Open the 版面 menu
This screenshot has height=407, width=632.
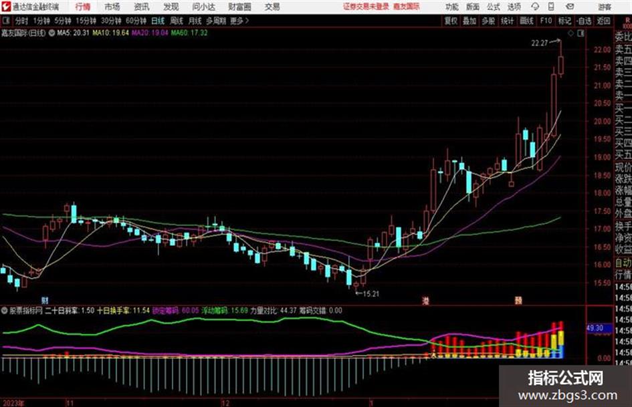coord(473,7)
